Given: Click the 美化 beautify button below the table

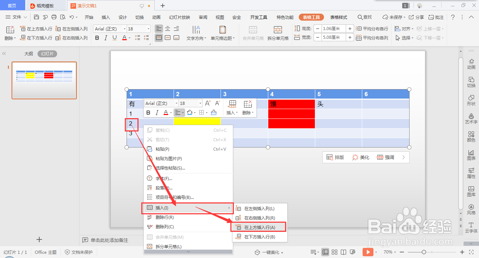Looking at the screenshot, I should pyautogui.click(x=362, y=157).
